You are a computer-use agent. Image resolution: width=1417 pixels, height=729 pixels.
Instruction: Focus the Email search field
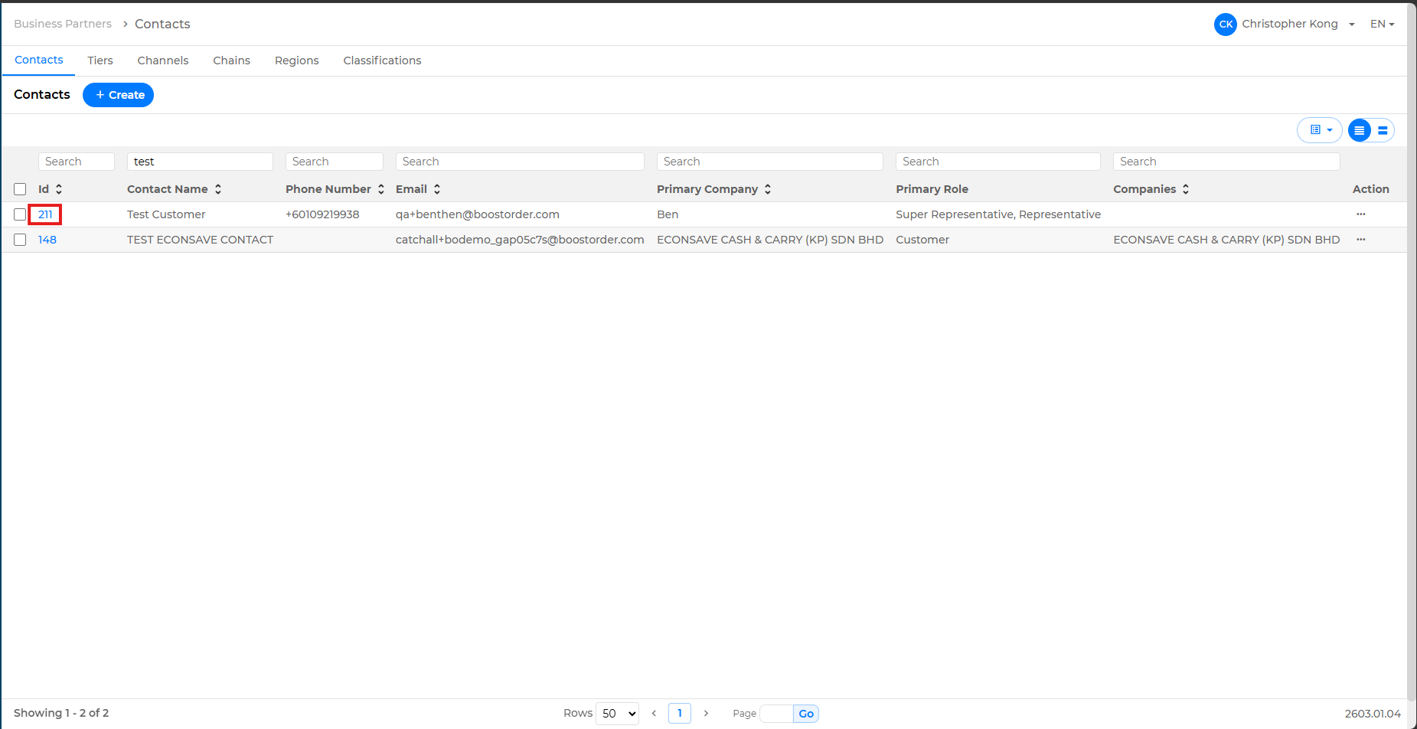pyautogui.click(x=519, y=162)
